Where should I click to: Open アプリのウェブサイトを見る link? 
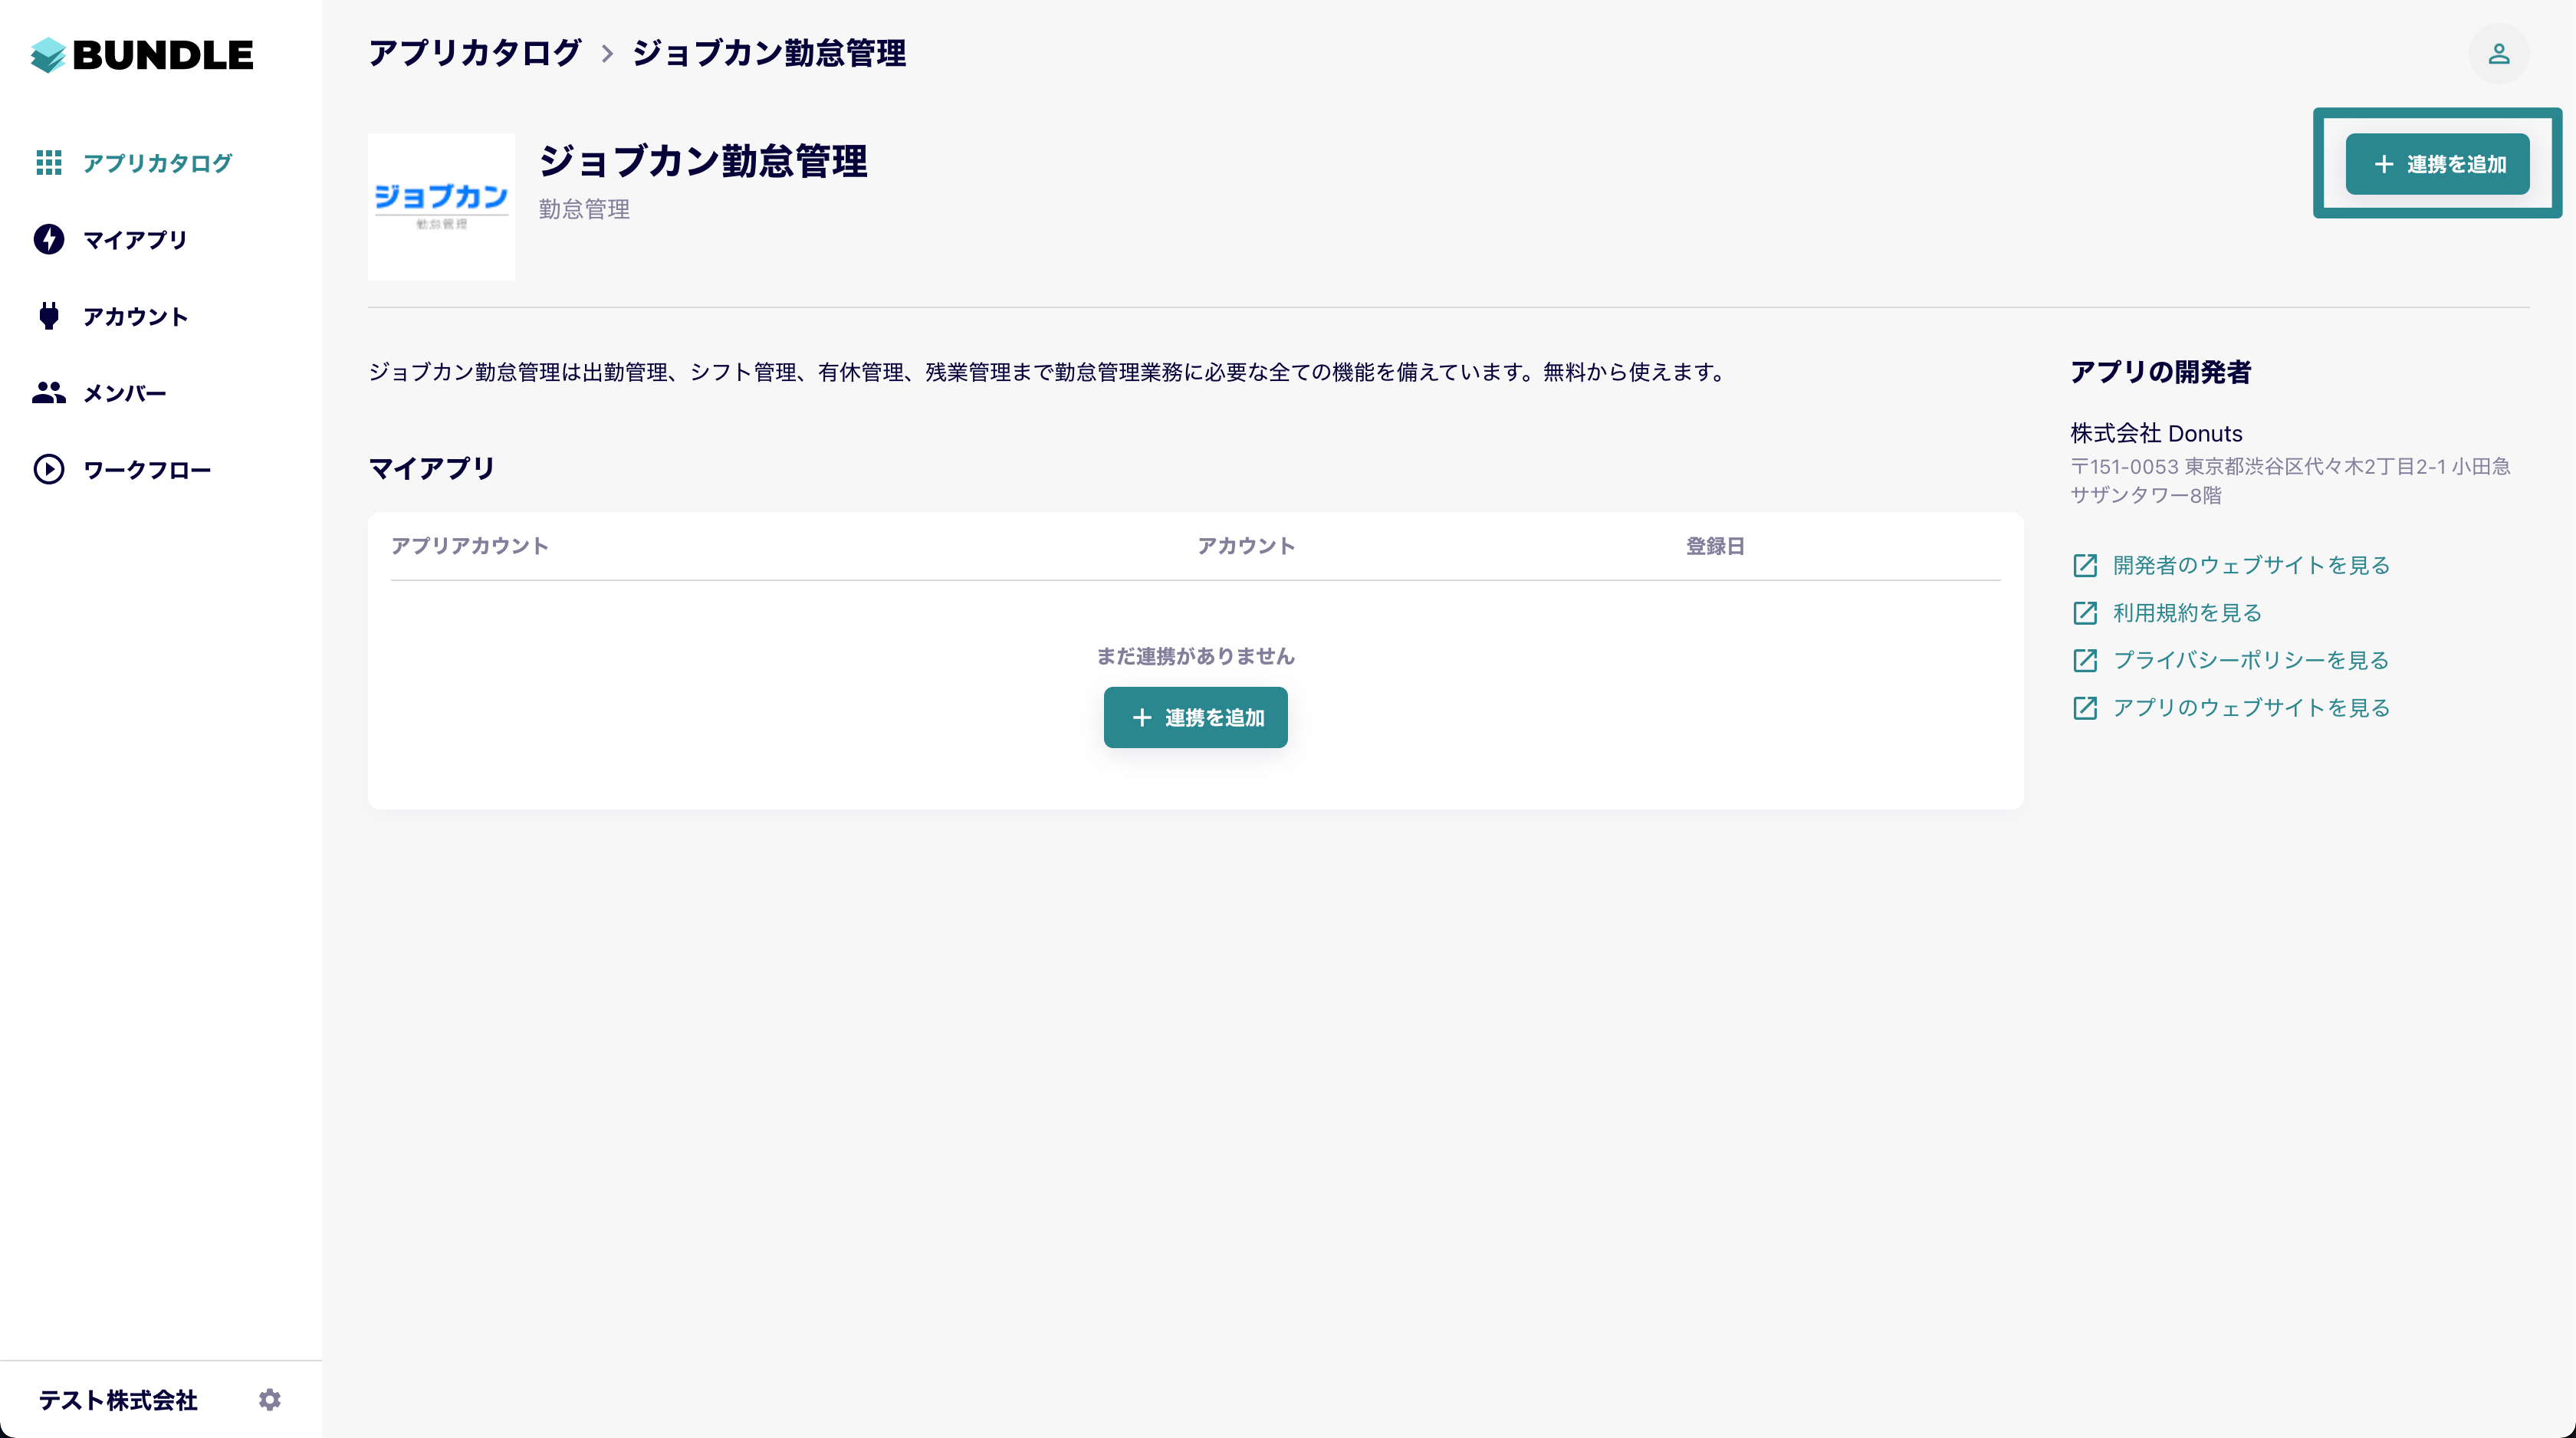coord(2251,708)
